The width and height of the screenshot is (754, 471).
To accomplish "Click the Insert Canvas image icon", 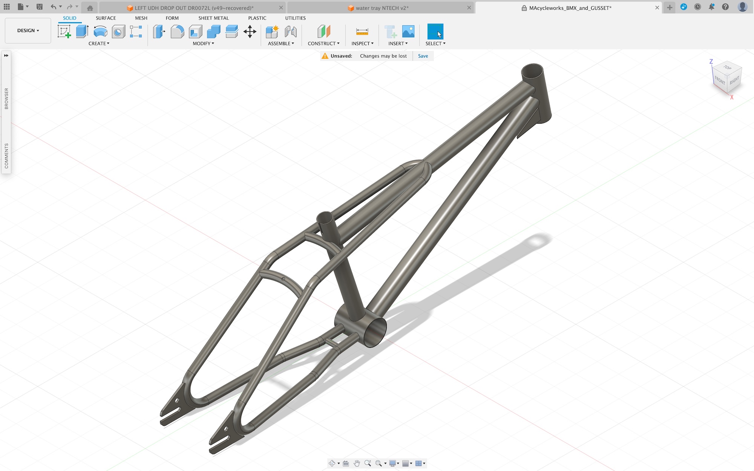I will coord(408,32).
